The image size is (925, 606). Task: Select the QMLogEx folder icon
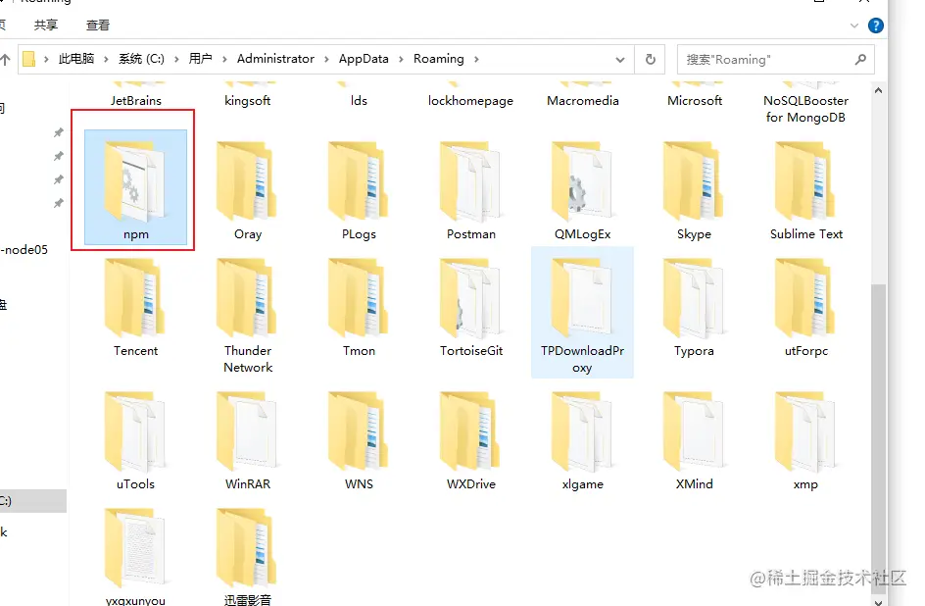(x=582, y=180)
